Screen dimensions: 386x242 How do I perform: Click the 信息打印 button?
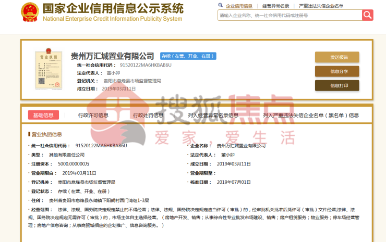pos(337,85)
